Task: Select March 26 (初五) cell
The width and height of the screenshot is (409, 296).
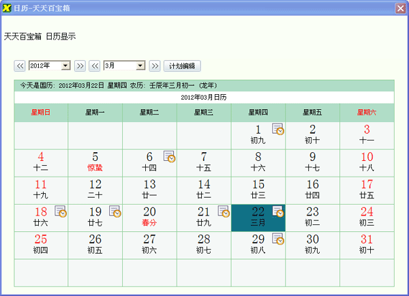Action: 95,246
